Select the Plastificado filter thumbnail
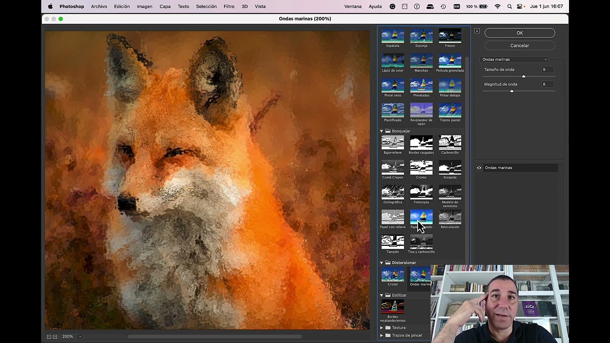The height and width of the screenshot is (343, 610). [393, 111]
